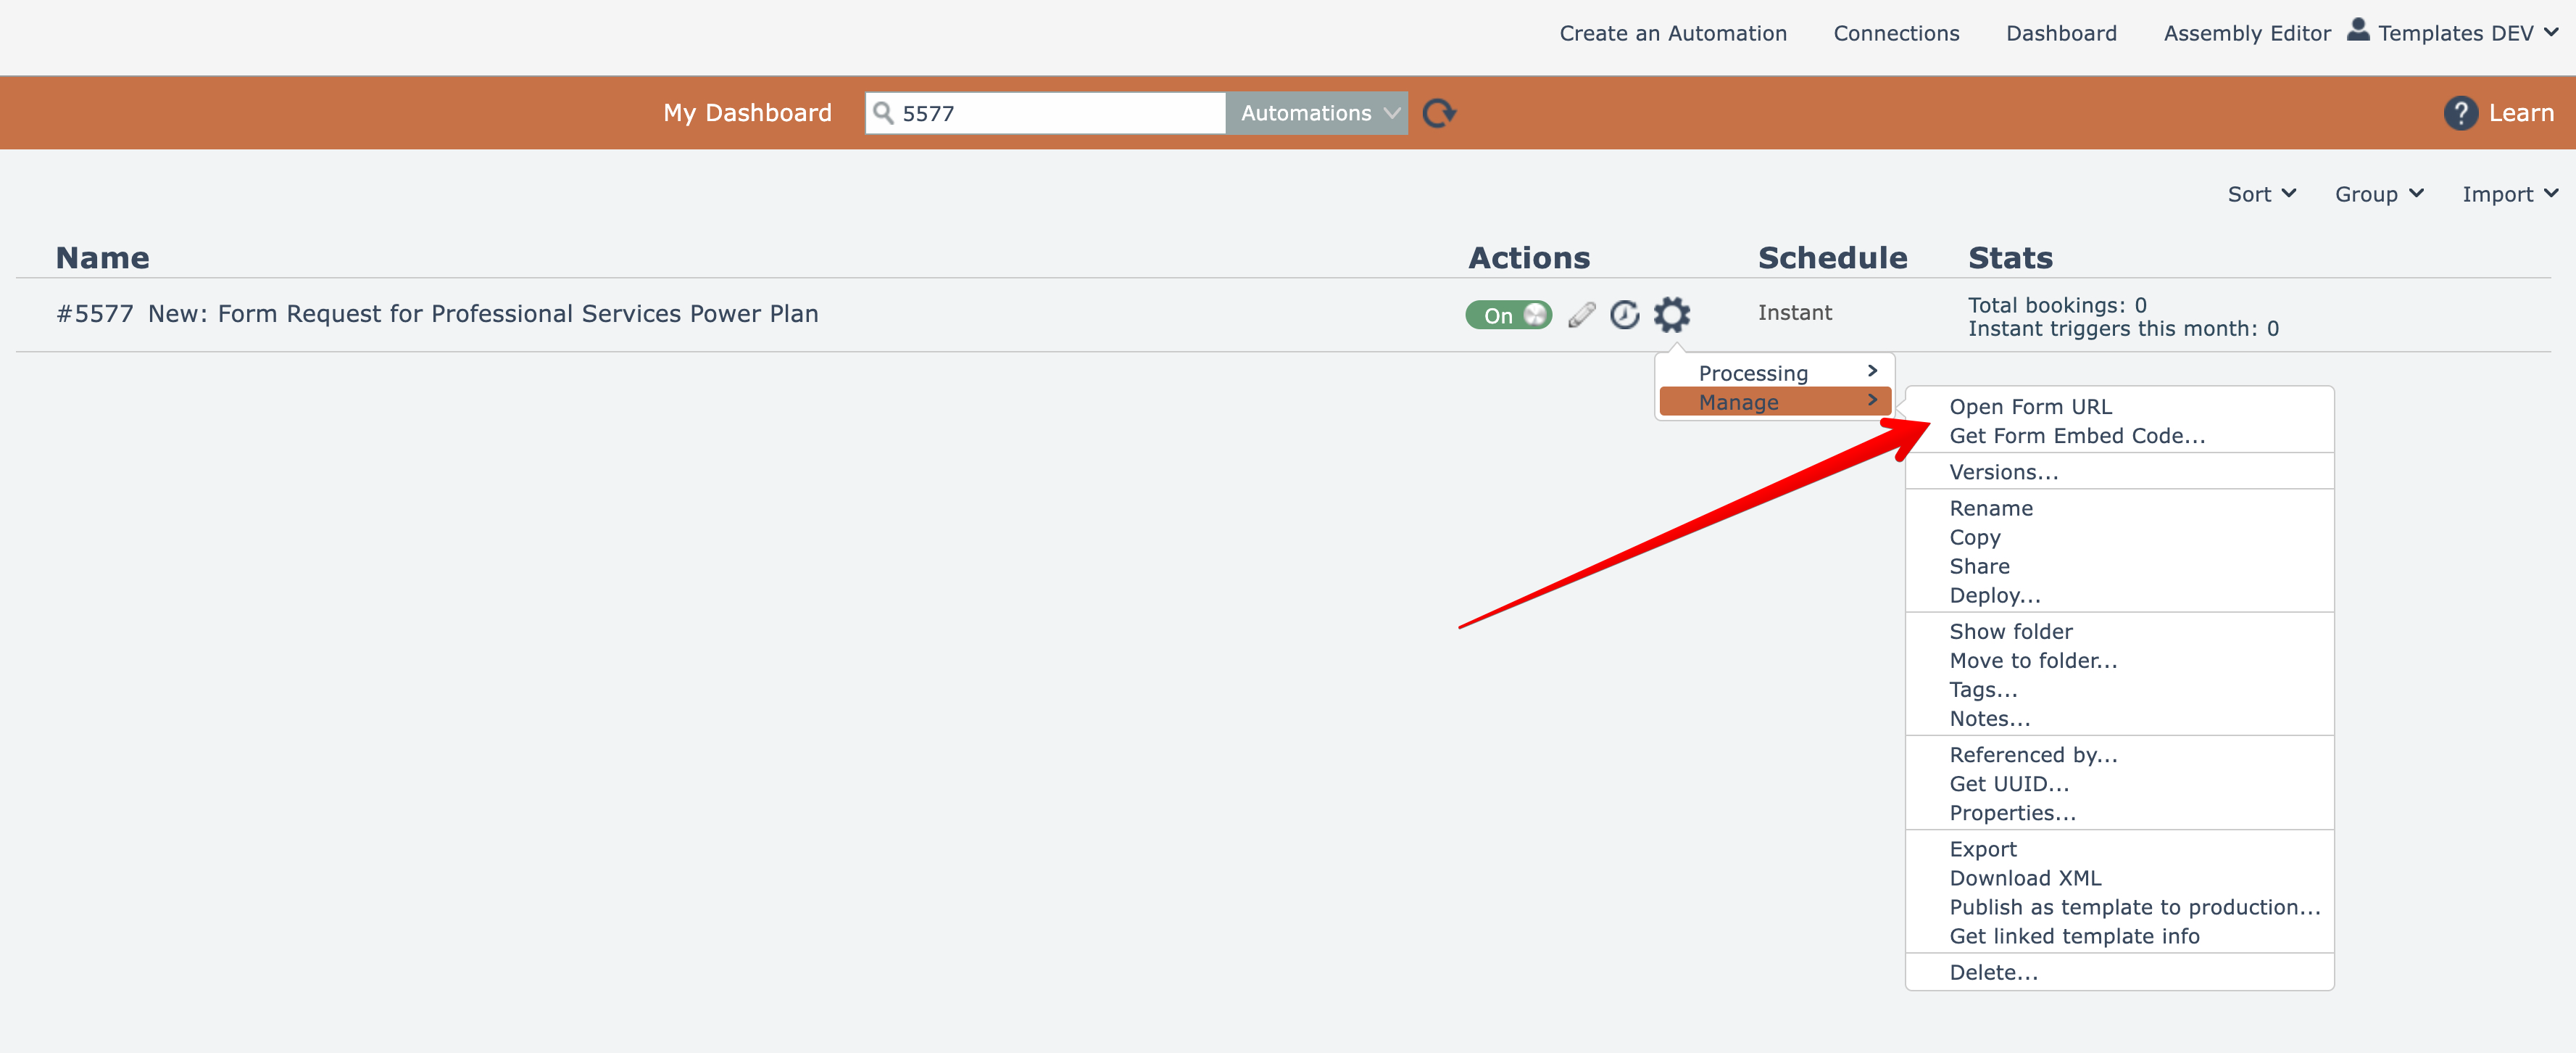This screenshot has width=2576, height=1053.
Task: Click the magnifier search icon
Action: [x=883, y=113]
